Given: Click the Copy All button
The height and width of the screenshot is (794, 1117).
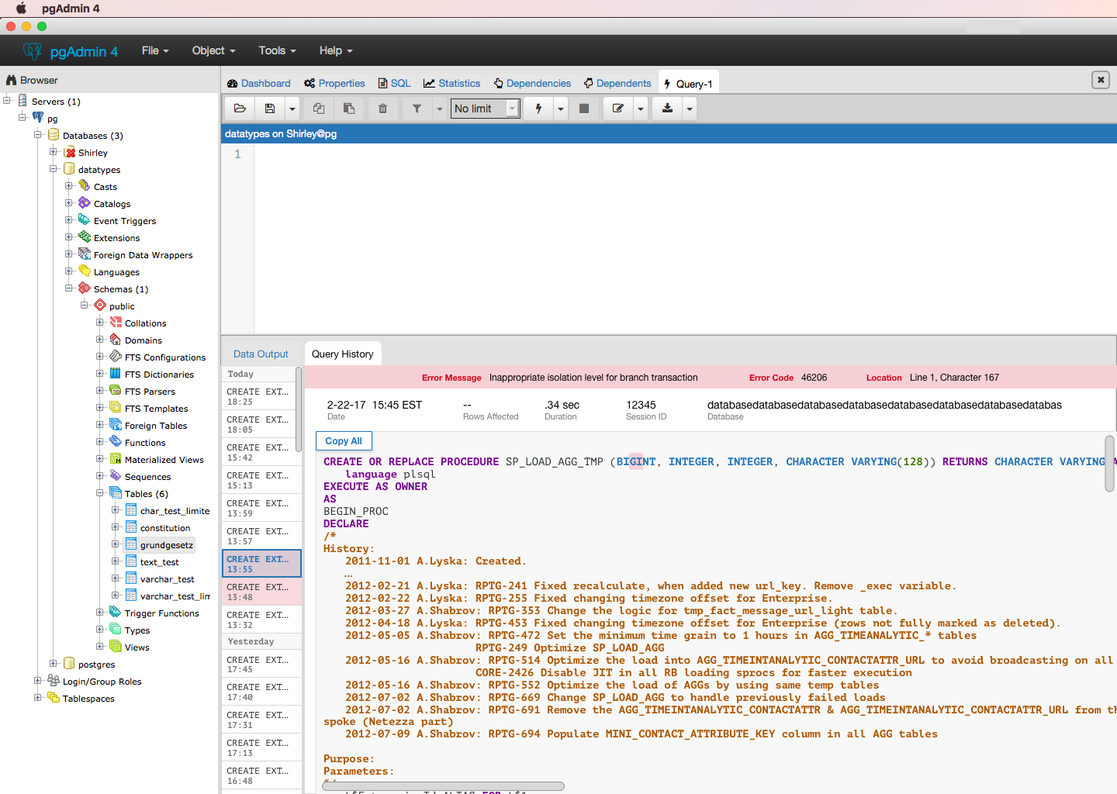Looking at the screenshot, I should pyautogui.click(x=344, y=440).
